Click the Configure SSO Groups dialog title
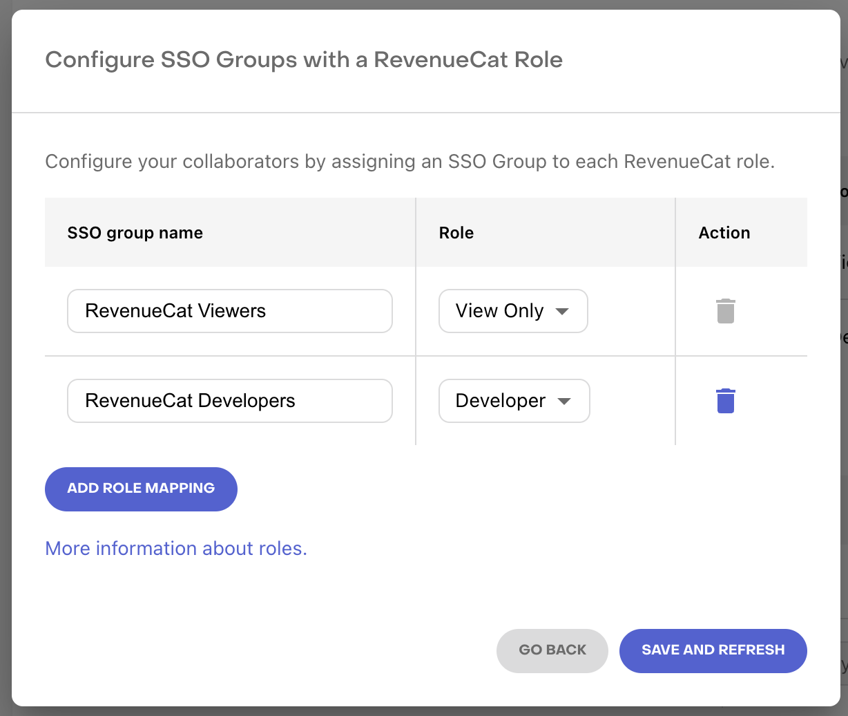Image resolution: width=848 pixels, height=716 pixels. point(304,60)
